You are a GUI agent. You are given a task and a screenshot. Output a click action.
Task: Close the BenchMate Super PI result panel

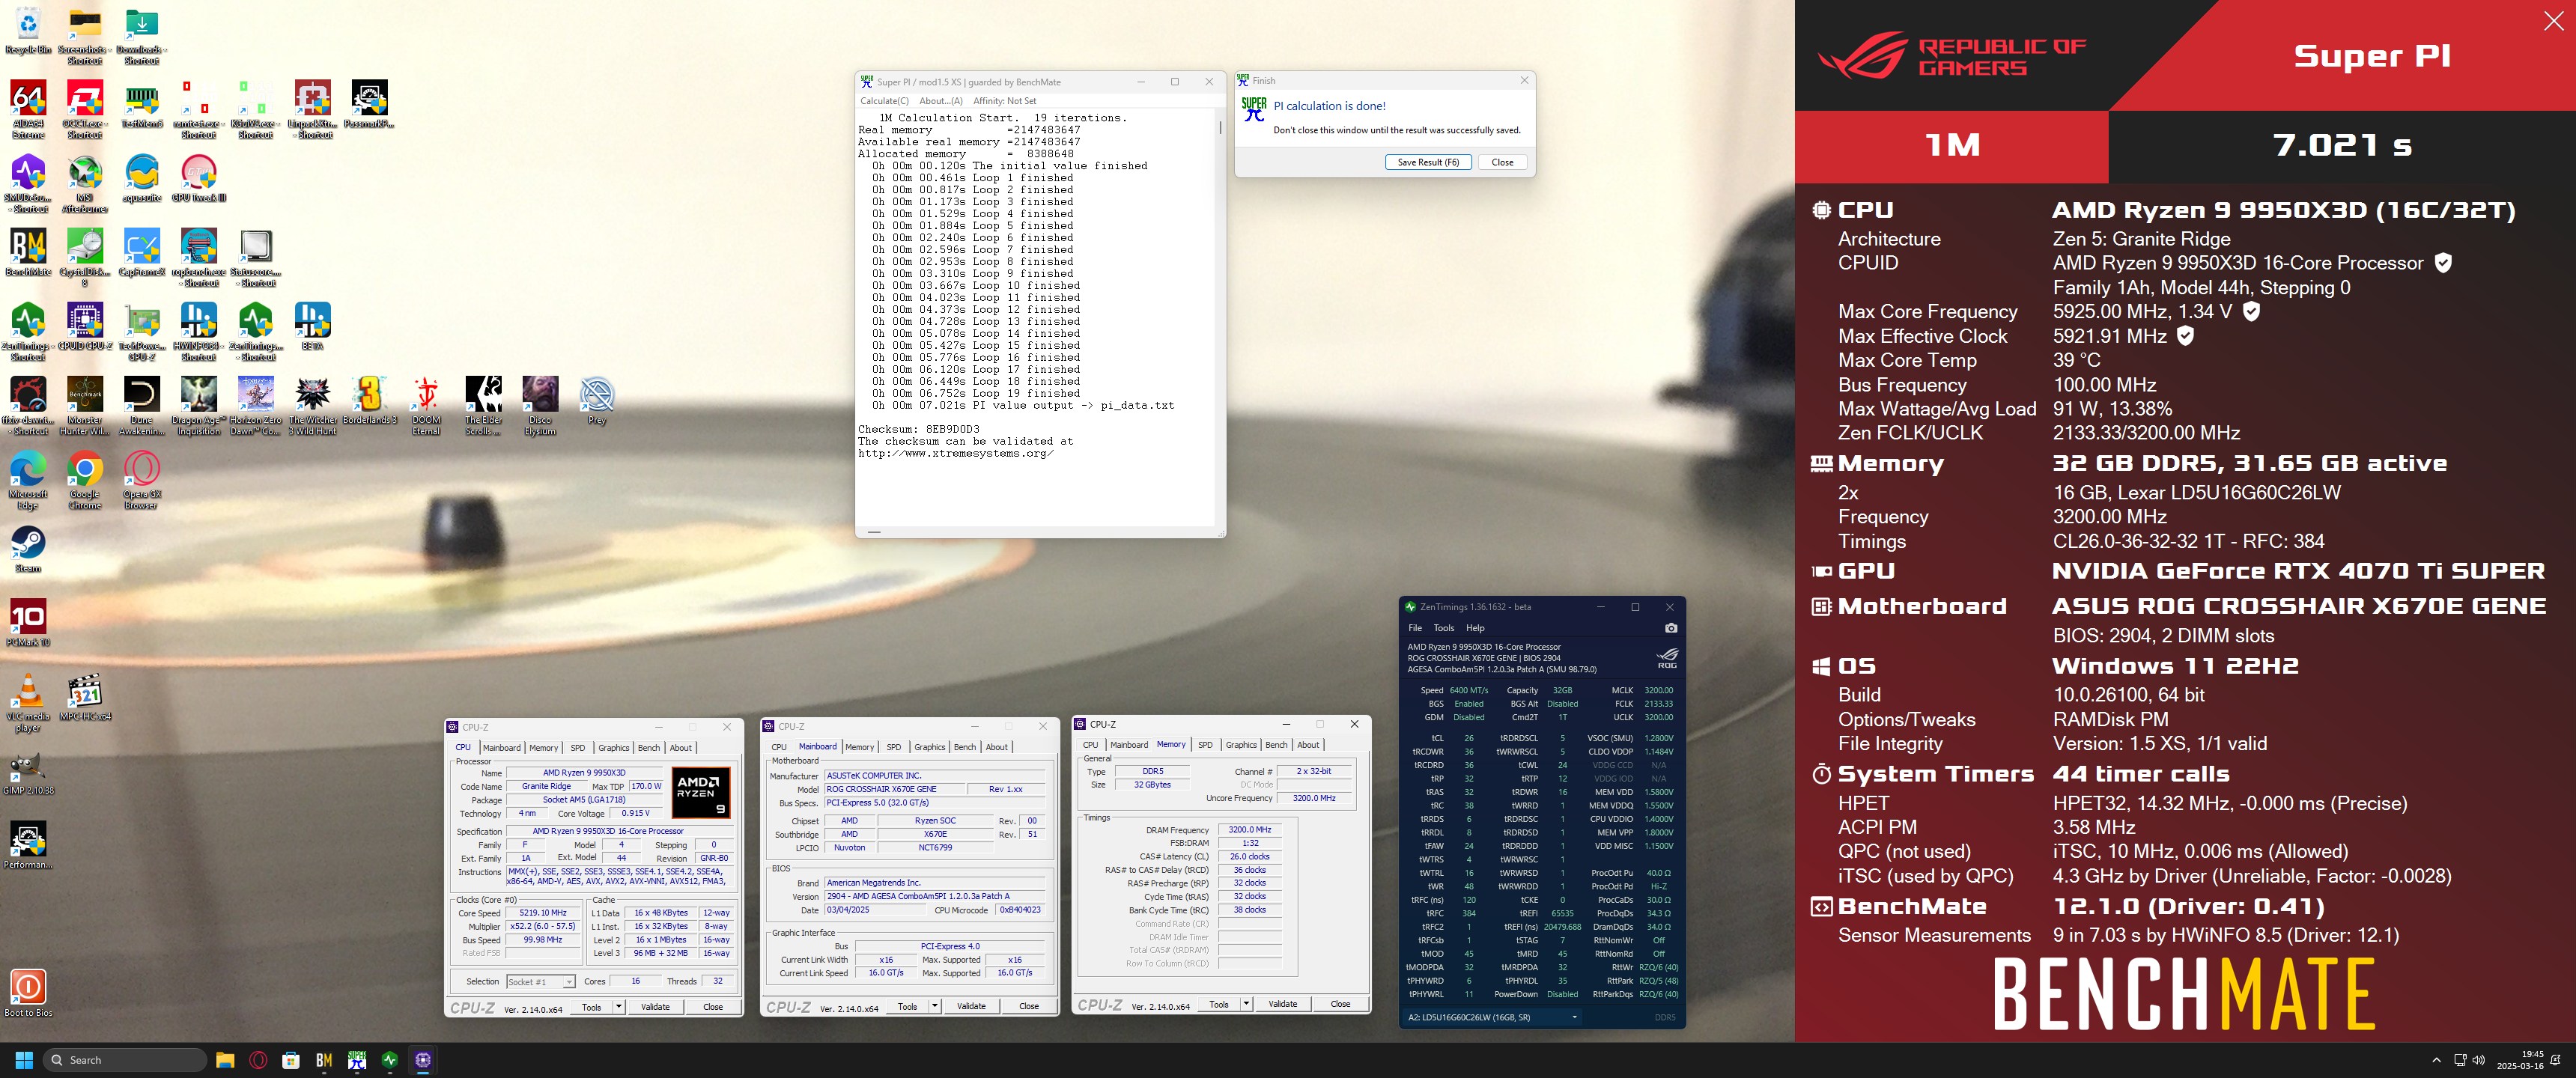tap(2553, 21)
